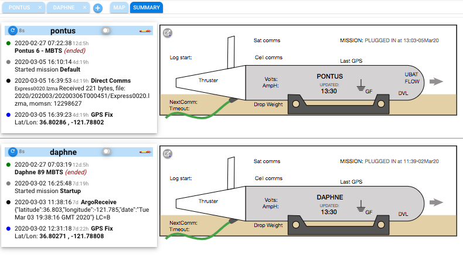
Task: Click the Pontus 6 - MBTS deployment entry
Action: pyautogui.click(x=35, y=50)
